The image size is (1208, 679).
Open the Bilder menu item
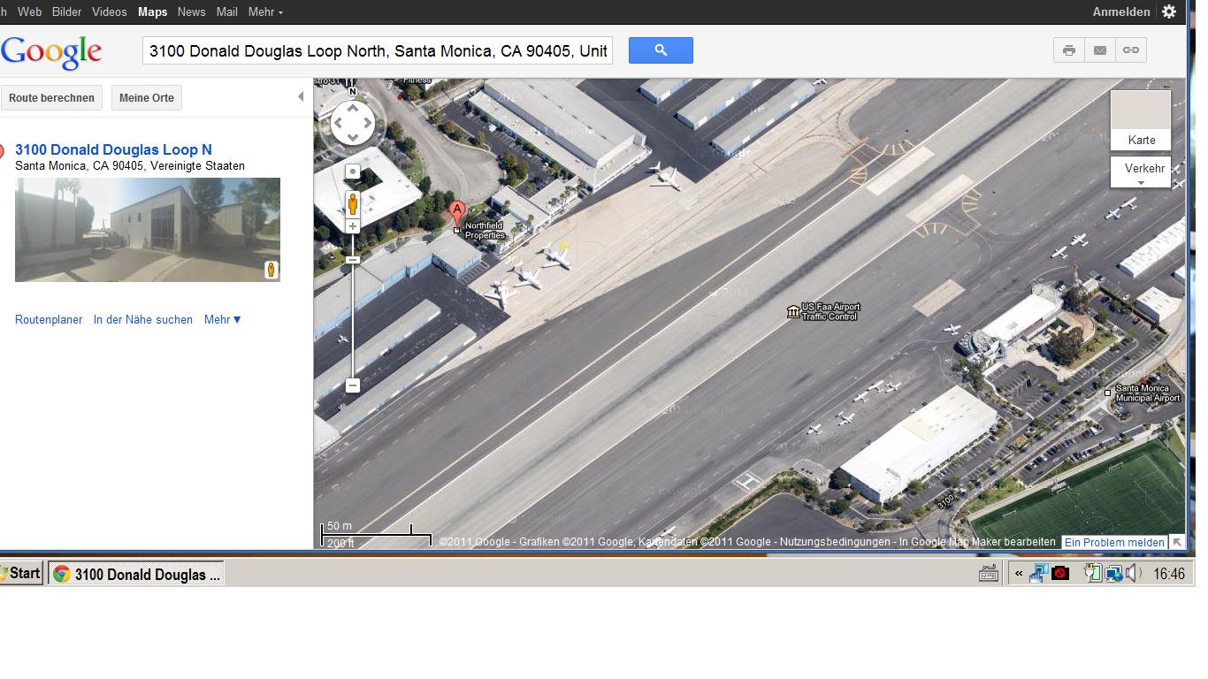[67, 11]
